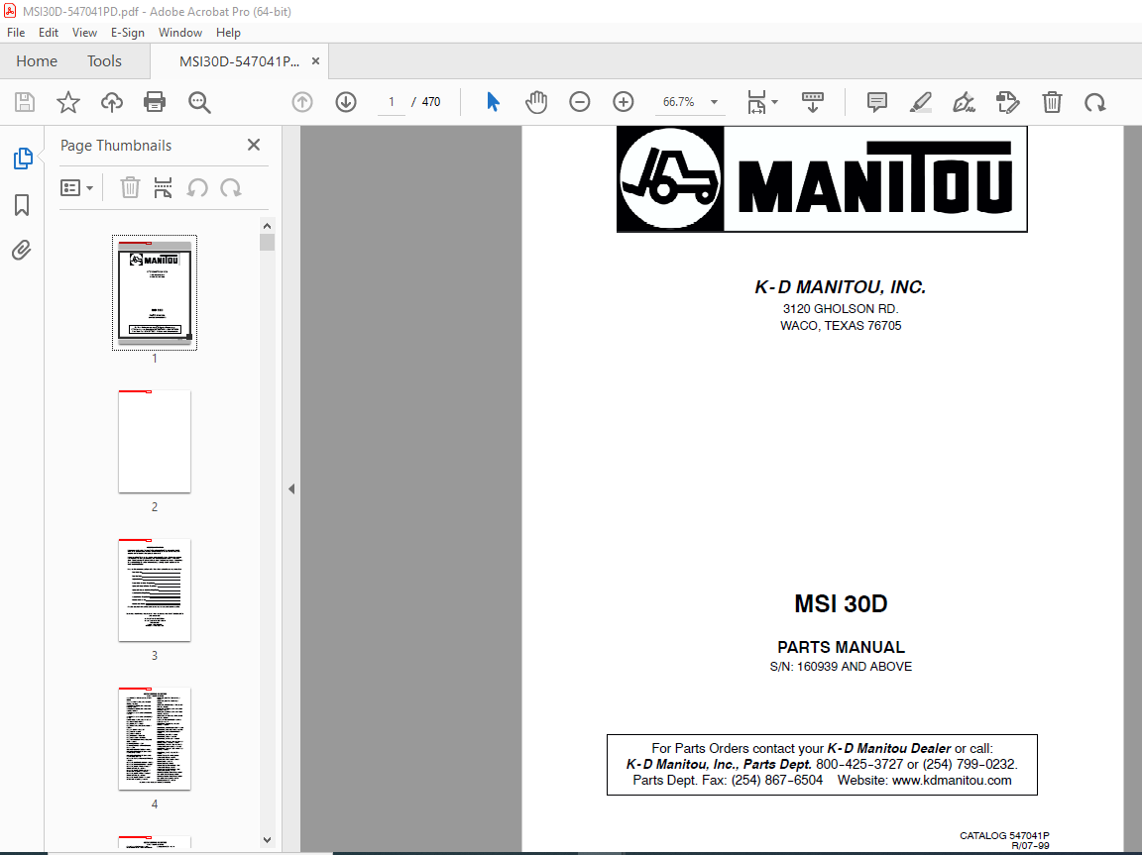This screenshot has width=1142, height=855.
Task: Select the arrow Selection tool
Action: tap(493, 102)
